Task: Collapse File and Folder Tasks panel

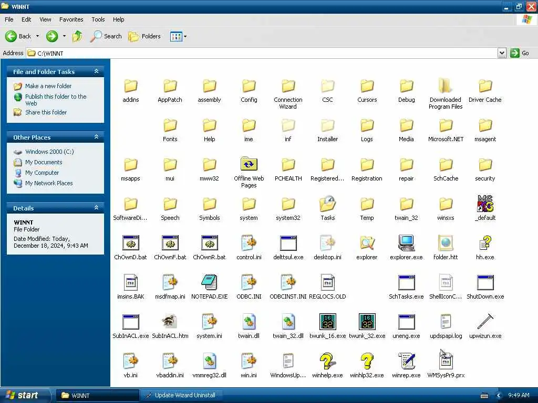Action: pos(97,71)
